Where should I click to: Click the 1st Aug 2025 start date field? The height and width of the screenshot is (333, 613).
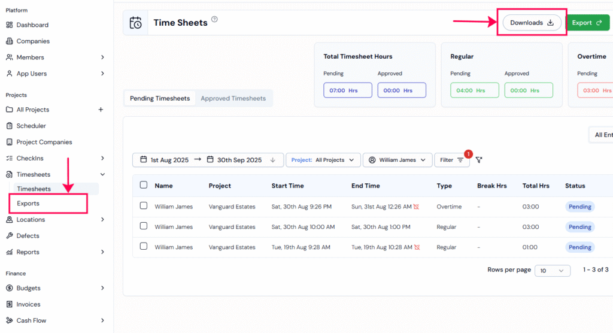(x=165, y=160)
